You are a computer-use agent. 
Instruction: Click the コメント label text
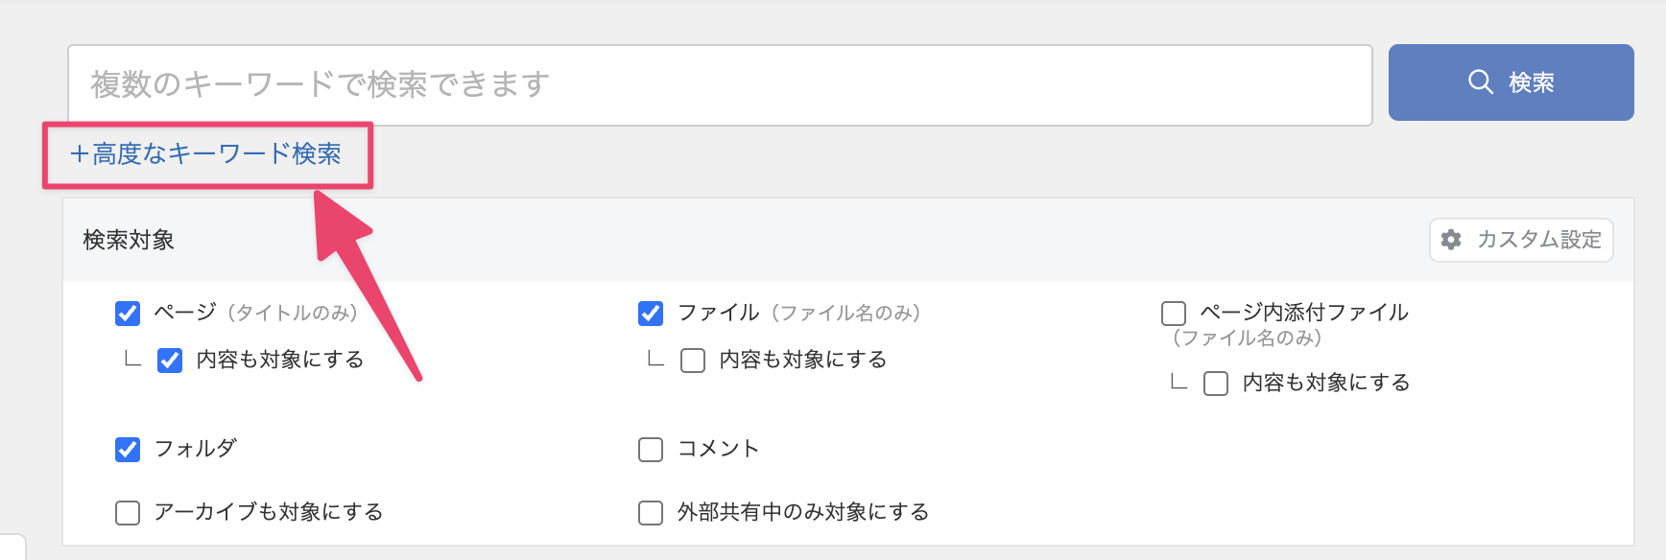[x=719, y=449]
